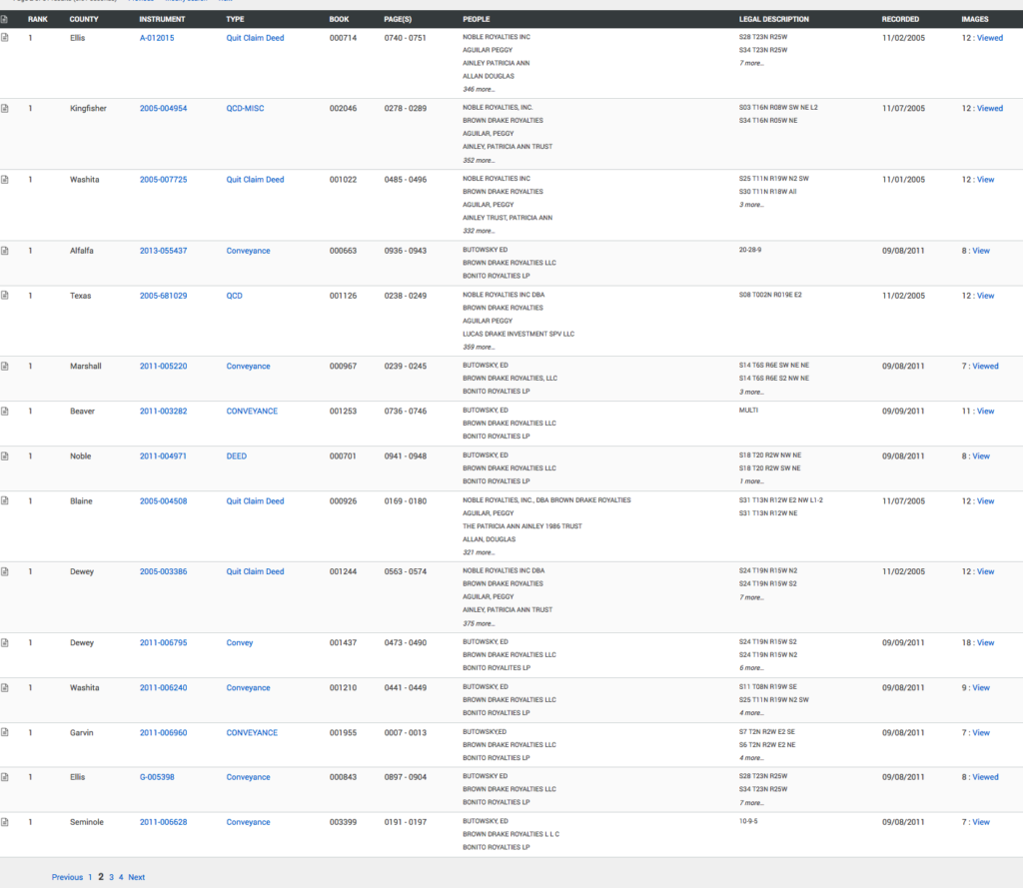Sort by the TYPE column header
Screen dimensions: 1023x888
pyautogui.click(x=235, y=20)
